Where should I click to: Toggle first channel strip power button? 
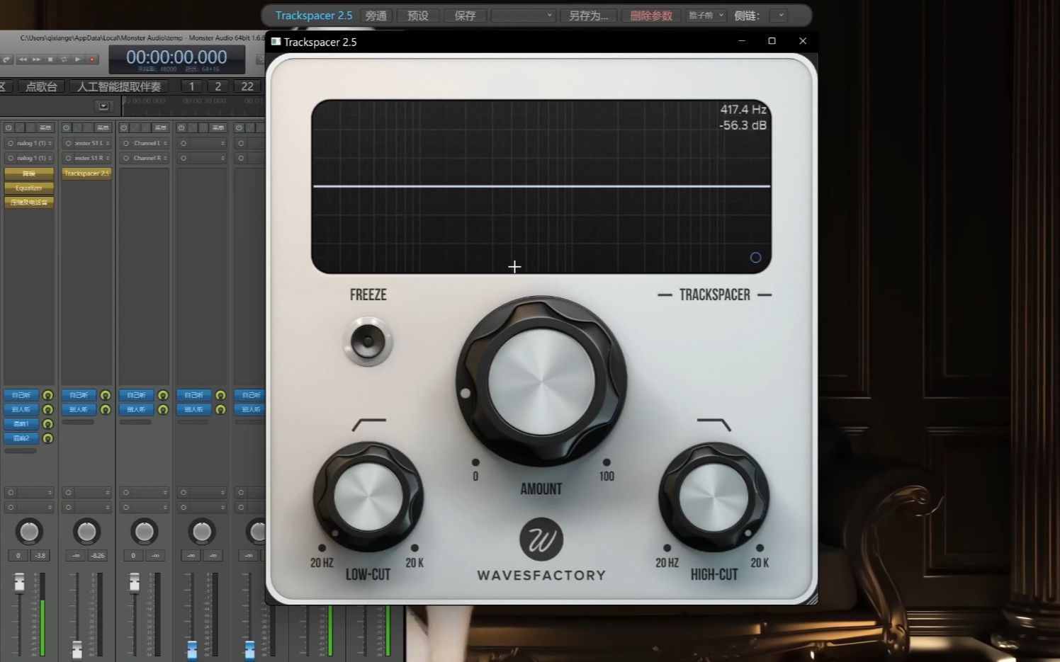[x=9, y=127]
